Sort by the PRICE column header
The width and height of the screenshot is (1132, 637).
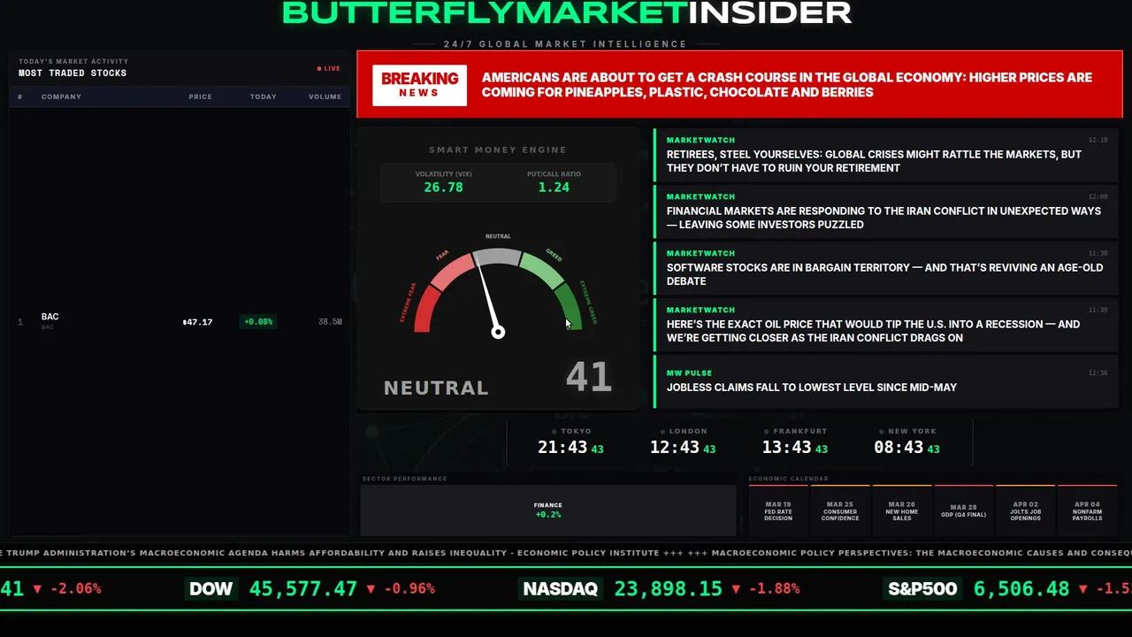(200, 96)
